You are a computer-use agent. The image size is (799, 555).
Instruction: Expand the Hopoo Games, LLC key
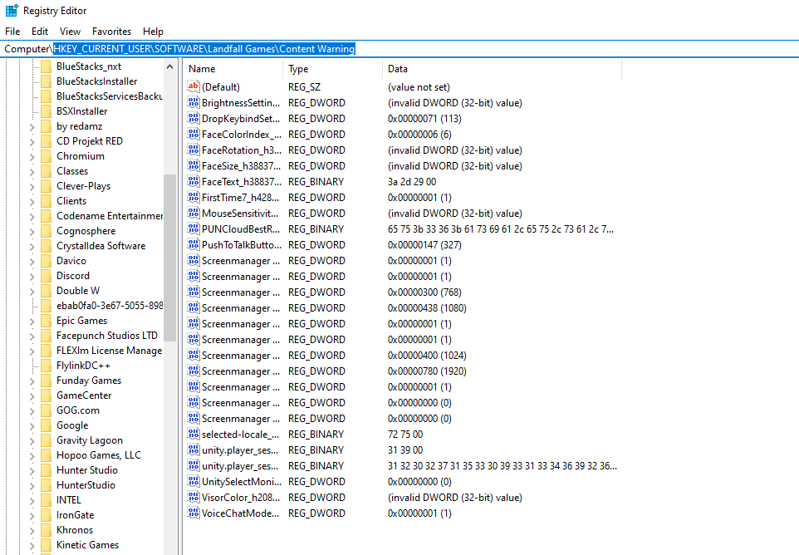[x=32, y=455]
